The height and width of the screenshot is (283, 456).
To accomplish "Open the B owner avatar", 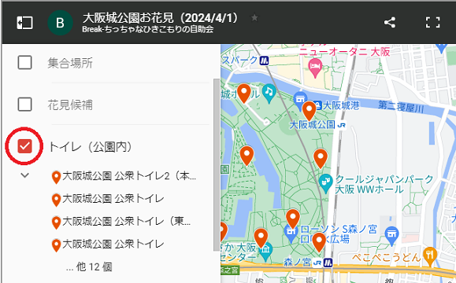I will [x=60, y=23].
